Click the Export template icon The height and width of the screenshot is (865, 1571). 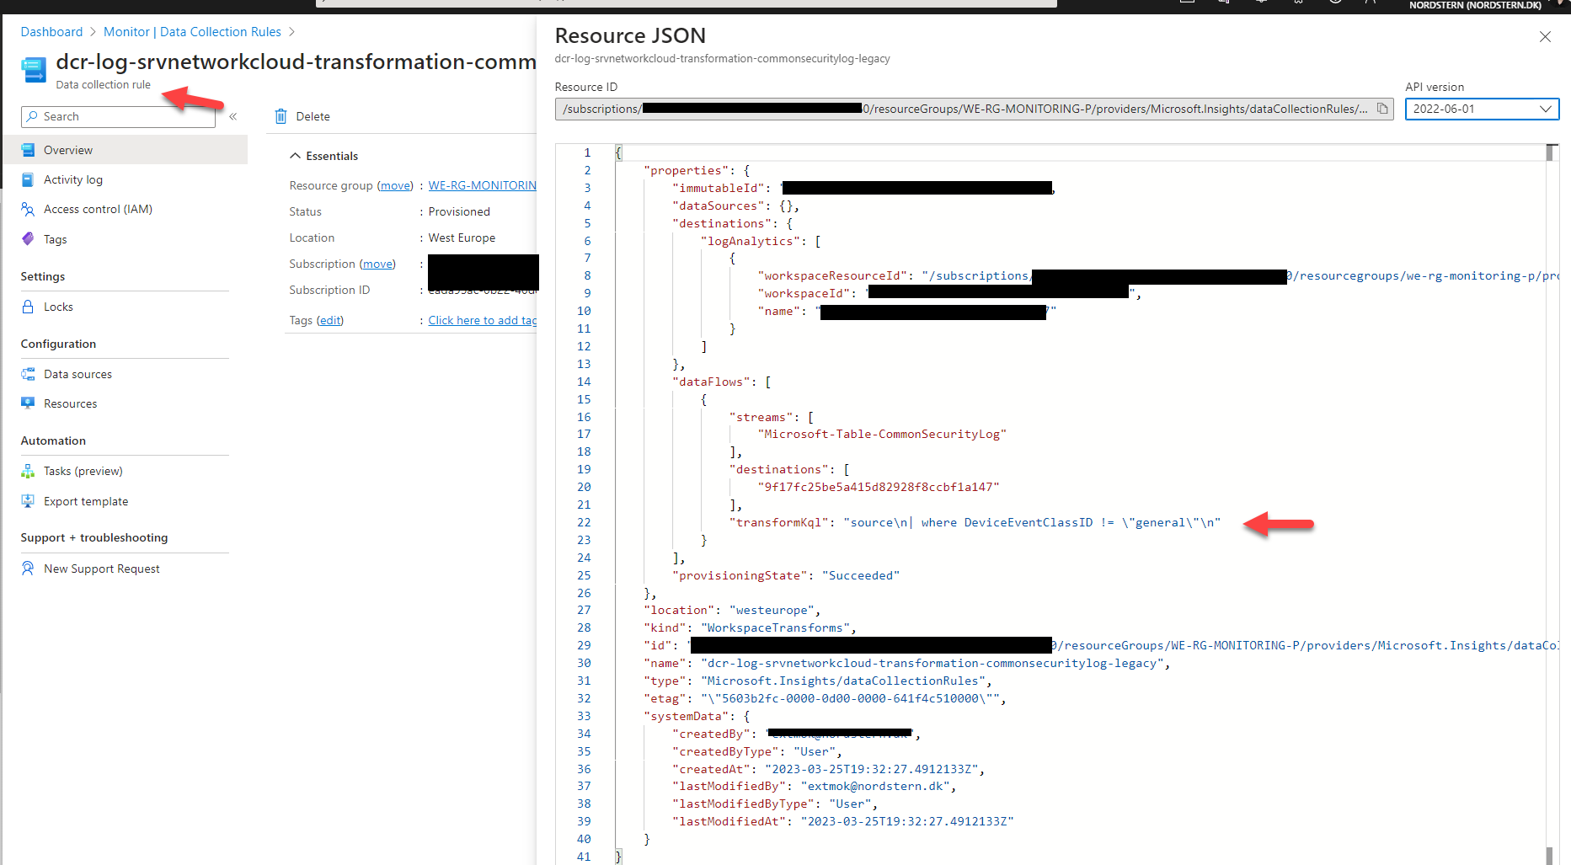pyautogui.click(x=28, y=501)
